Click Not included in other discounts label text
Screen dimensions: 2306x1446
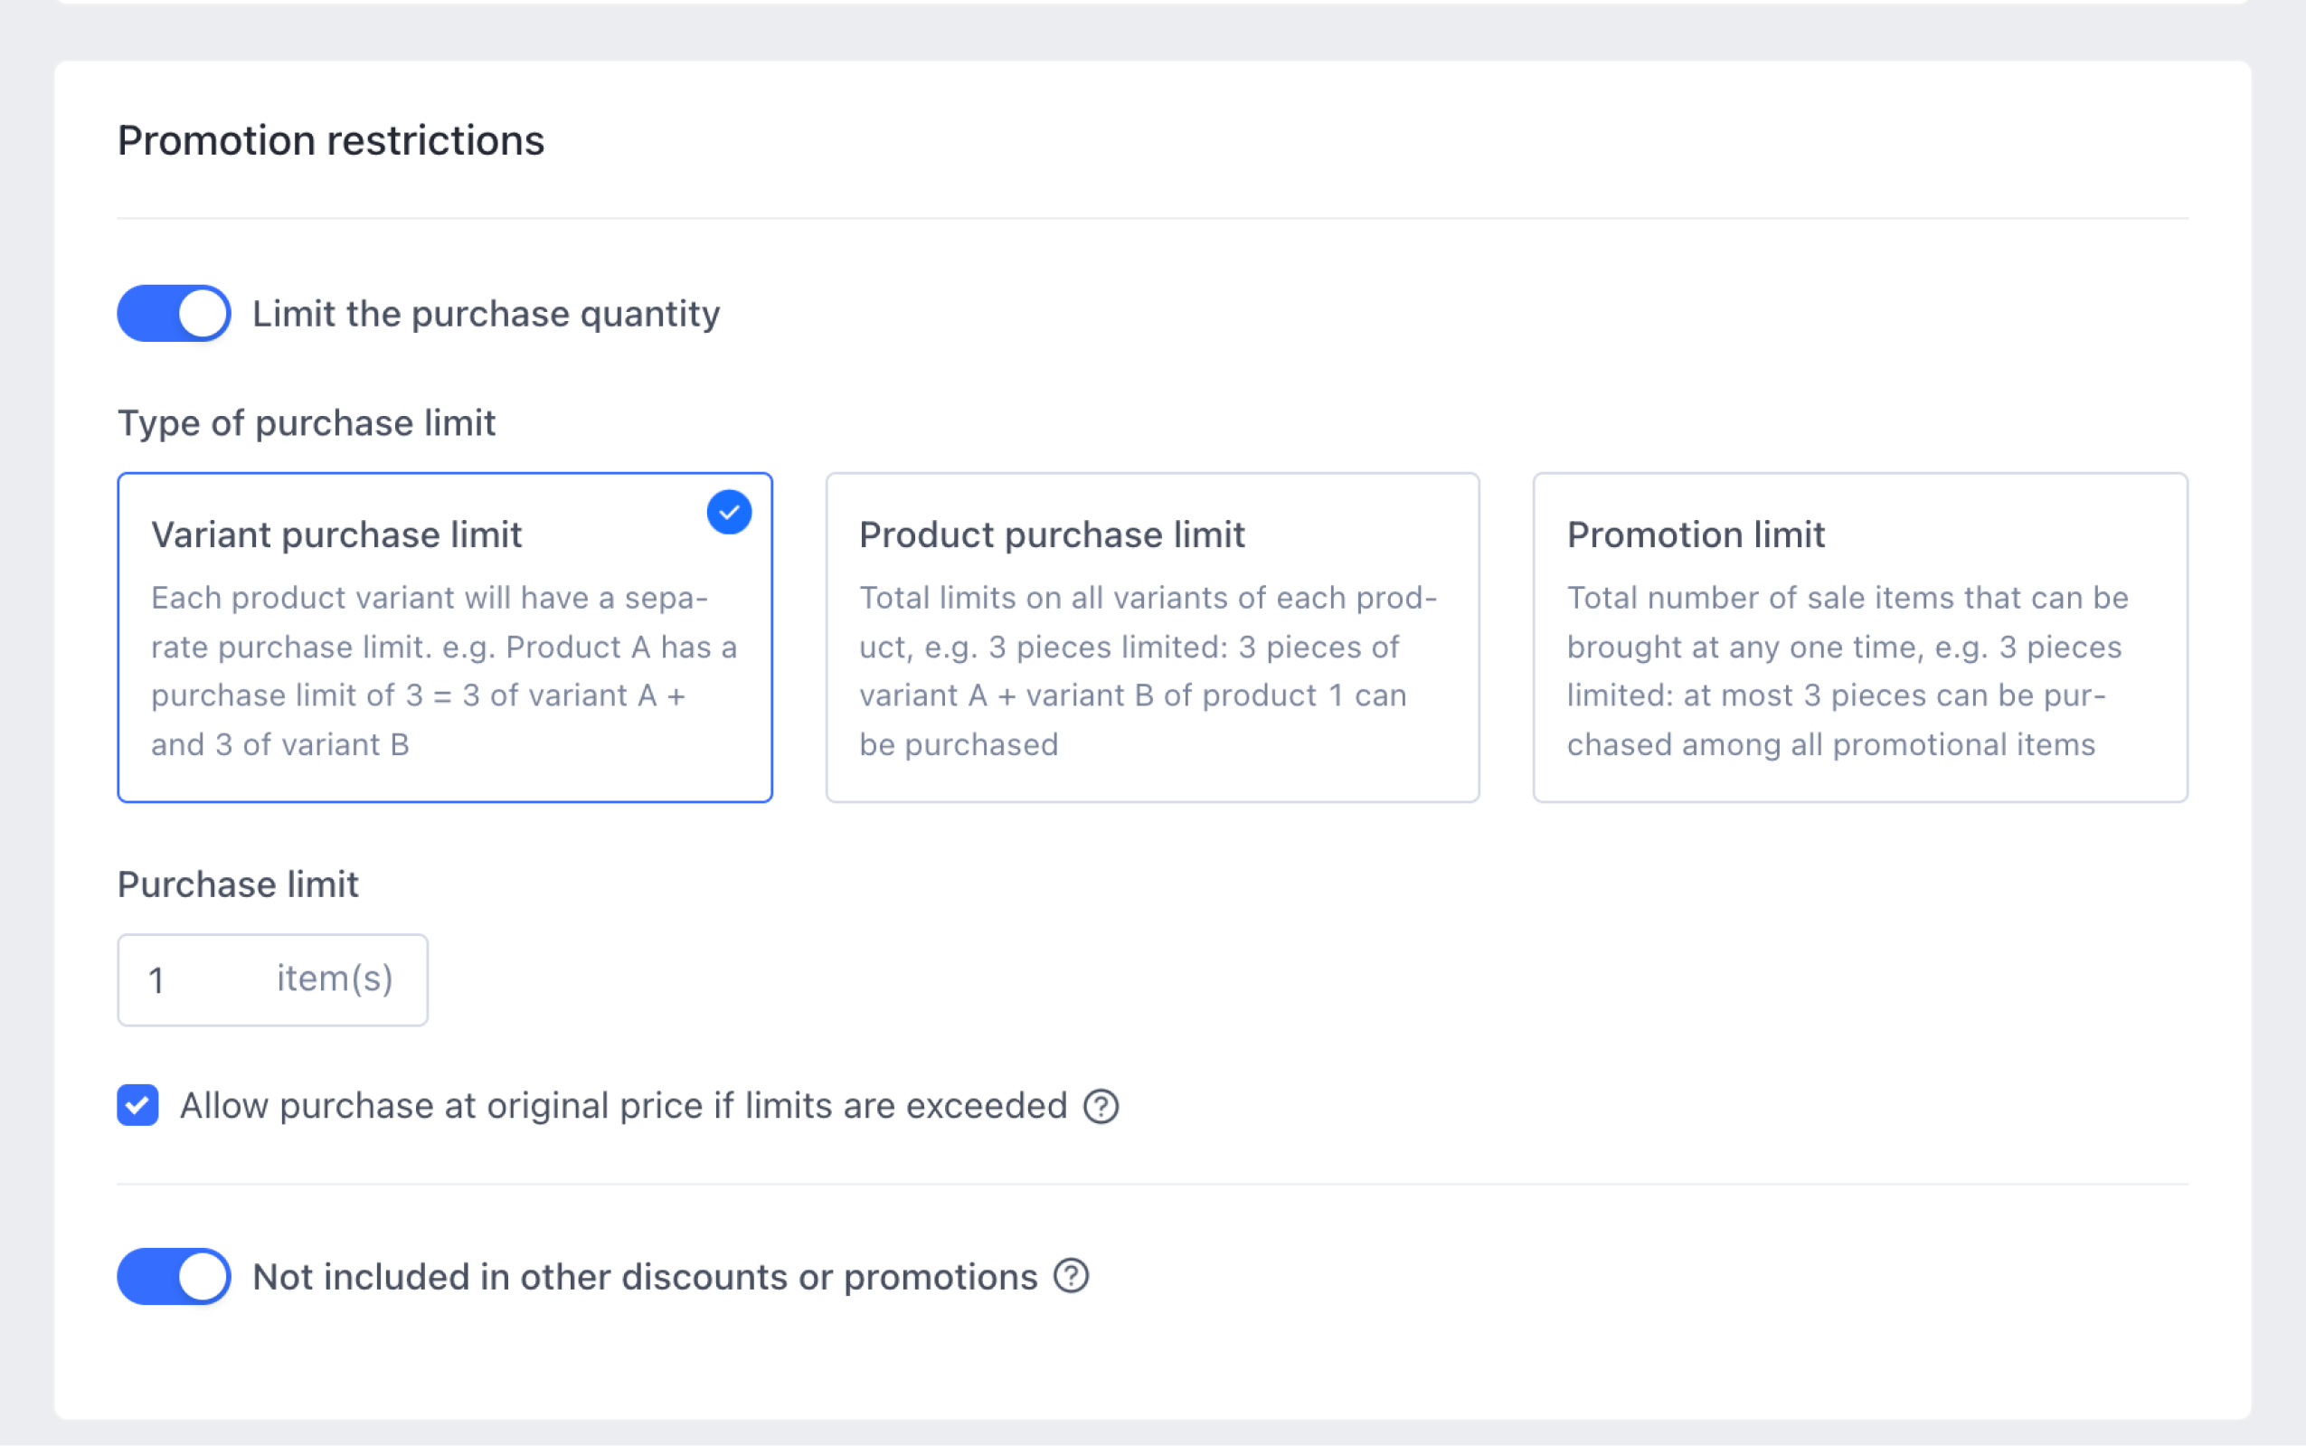[x=645, y=1277]
